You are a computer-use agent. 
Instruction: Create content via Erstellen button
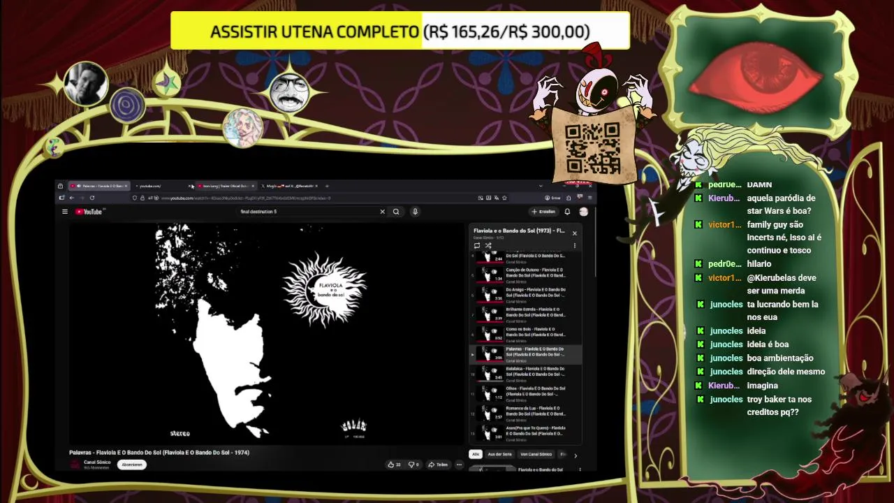[x=543, y=212]
